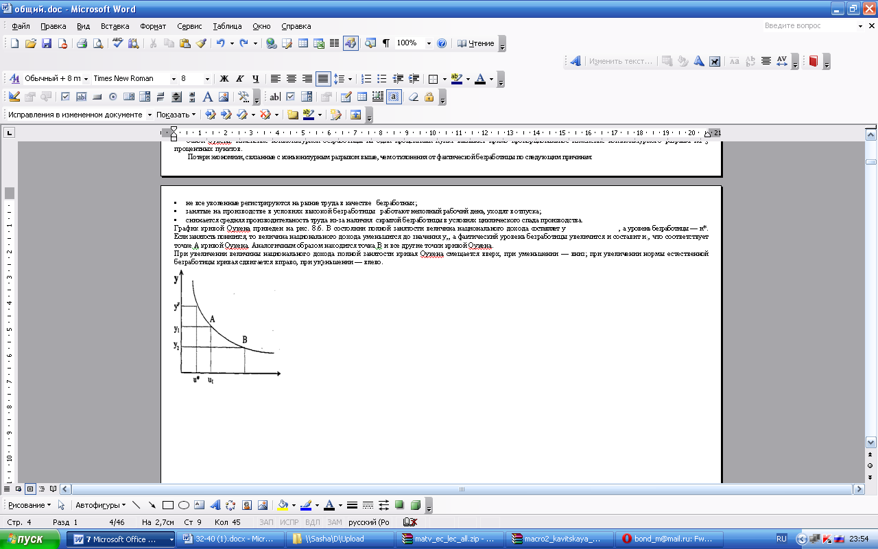This screenshot has height=549, width=878.
Task: Open the Shadow style button
Action: point(399,505)
